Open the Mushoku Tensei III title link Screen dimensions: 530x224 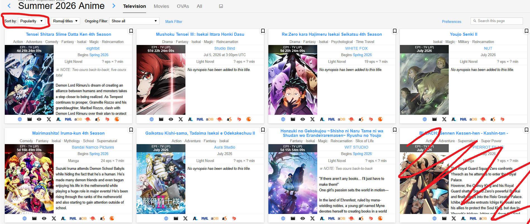pos(200,34)
